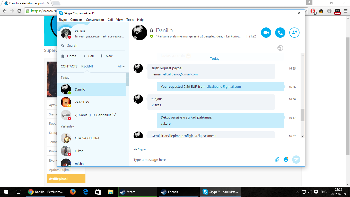
Task: Click the 16:36 timestamp of 'tuojaus.' message
Action: [x=292, y=99]
